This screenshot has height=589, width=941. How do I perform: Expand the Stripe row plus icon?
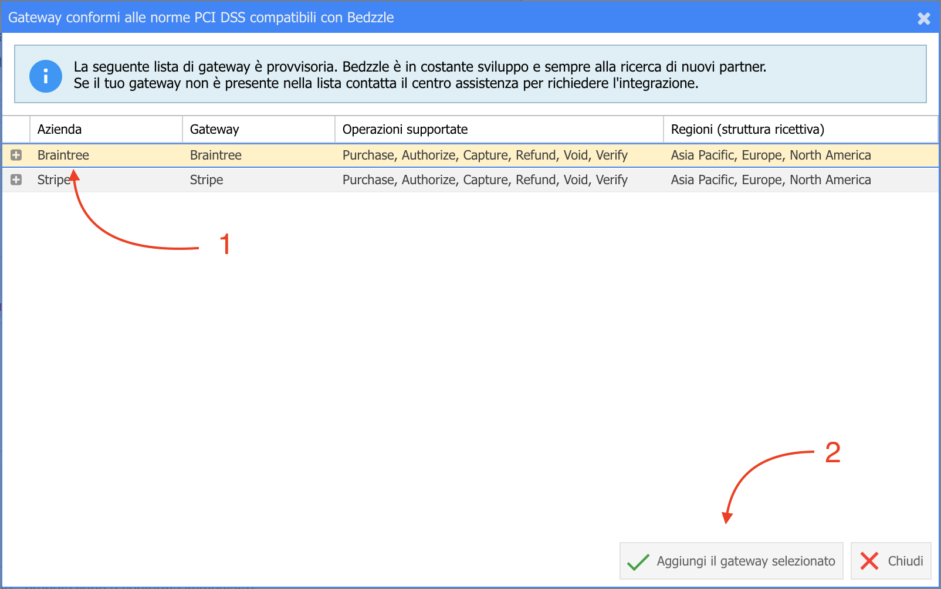pyautogui.click(x=16, y=180)
